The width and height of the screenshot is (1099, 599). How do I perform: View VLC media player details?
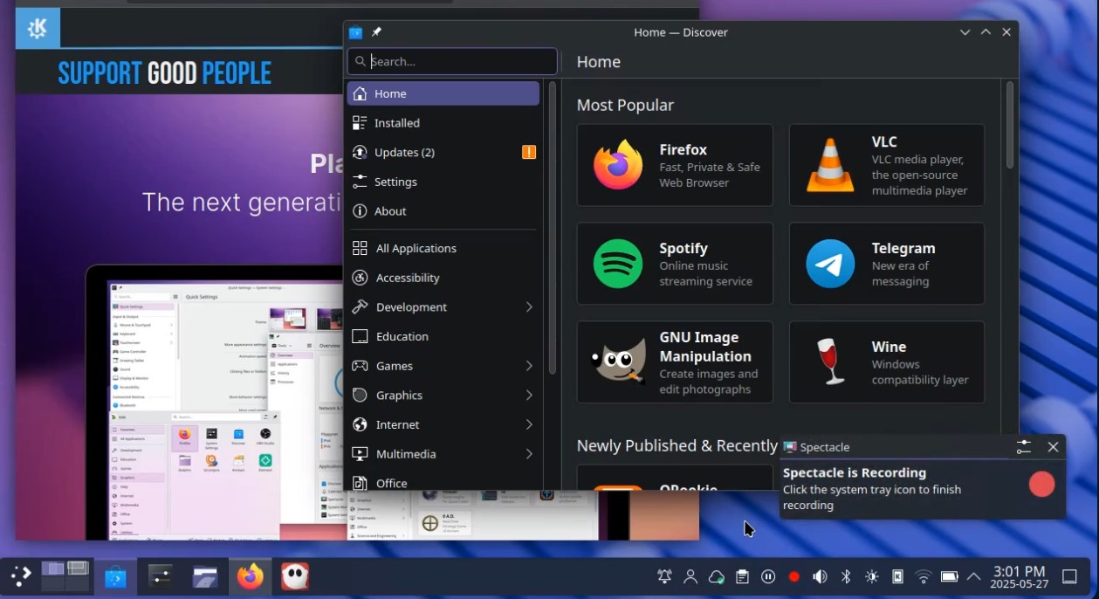click(885, 164)
